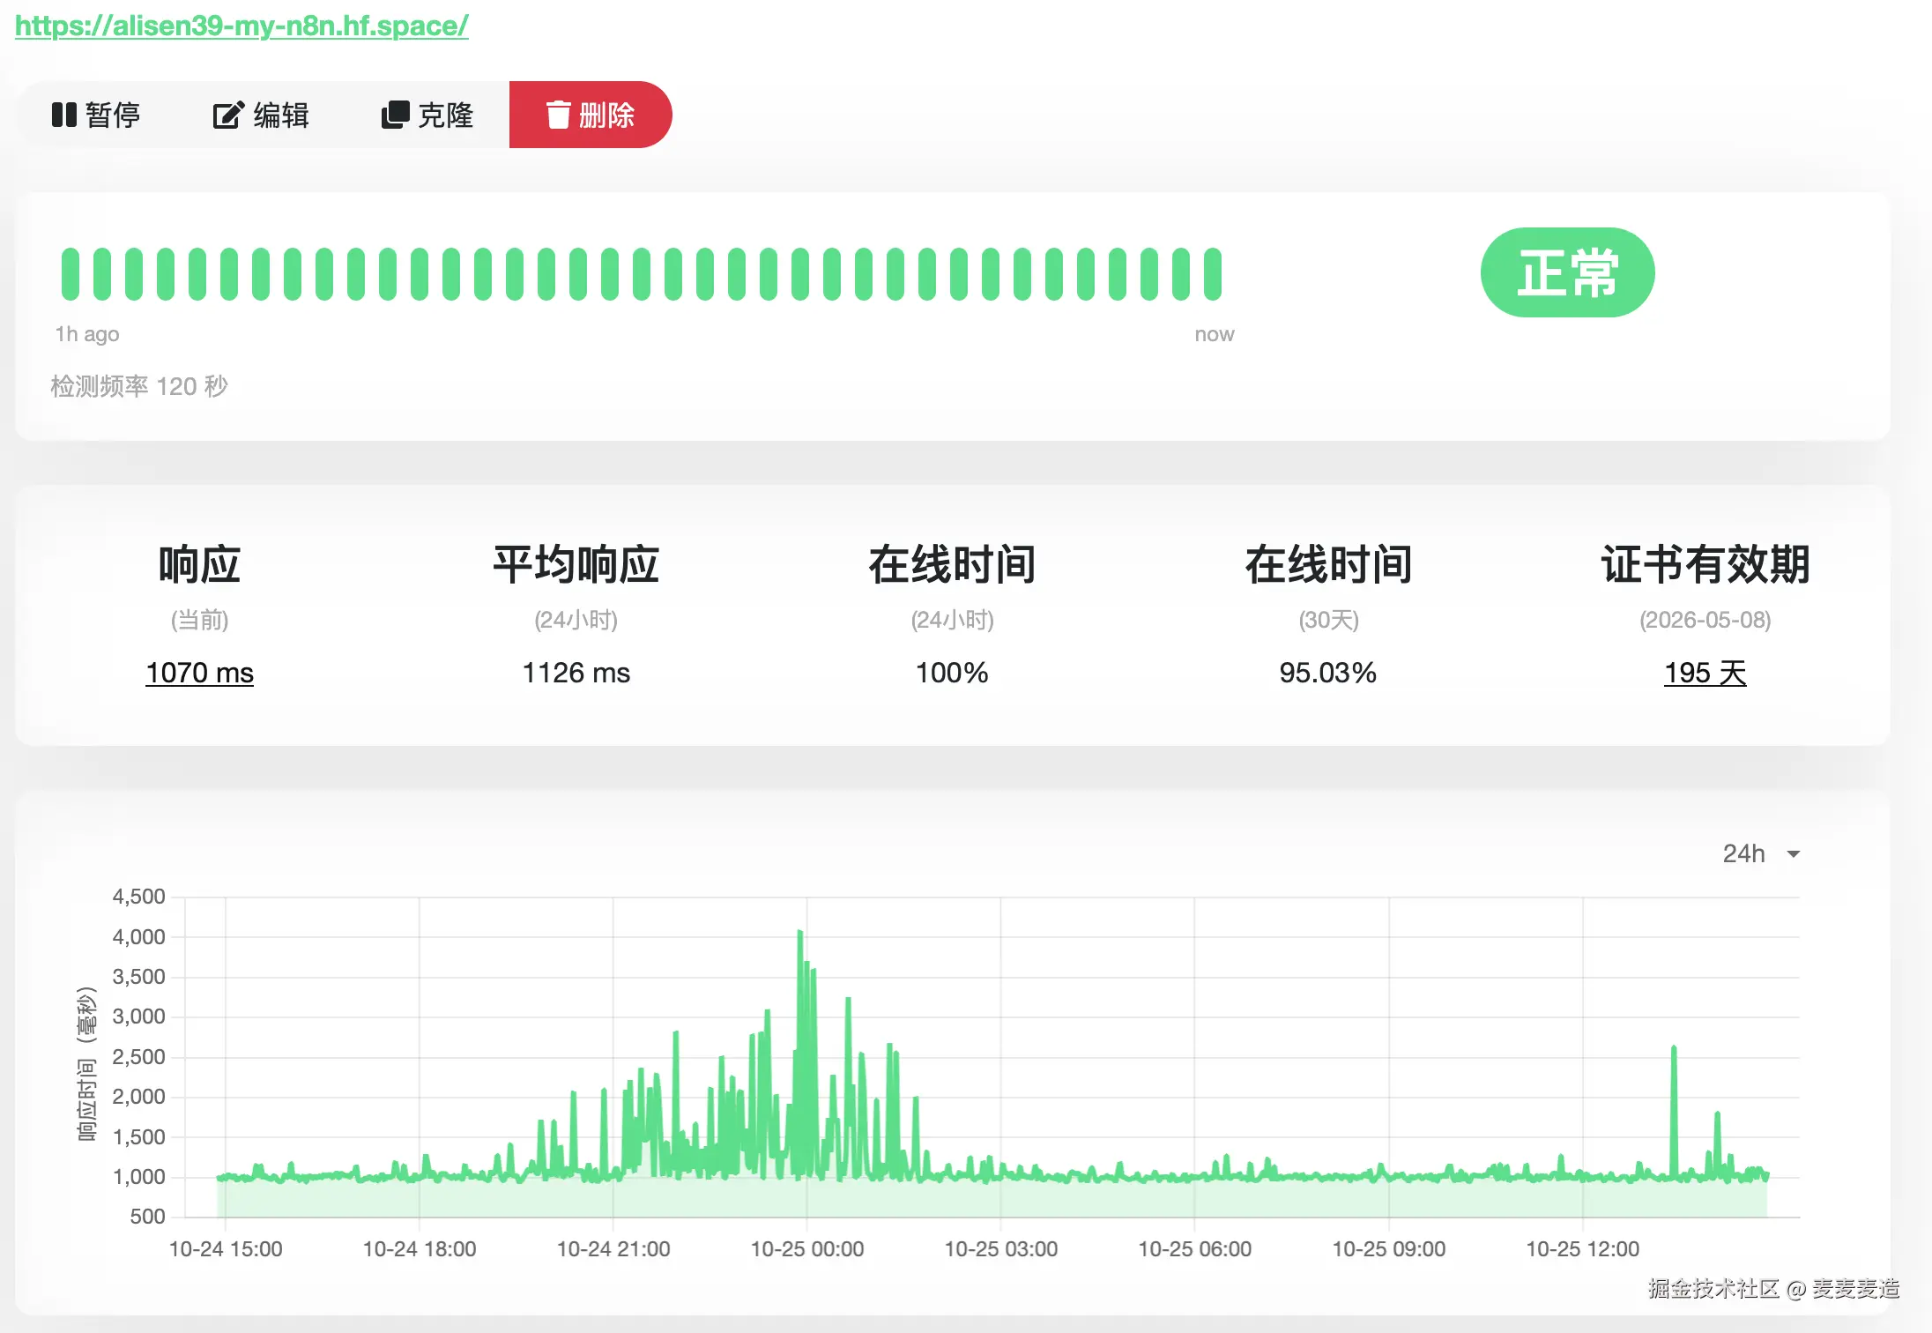Click the tallest response spike near 10-25 00:00
Screen dimensions: 1932x1333
tap(800, 933)
